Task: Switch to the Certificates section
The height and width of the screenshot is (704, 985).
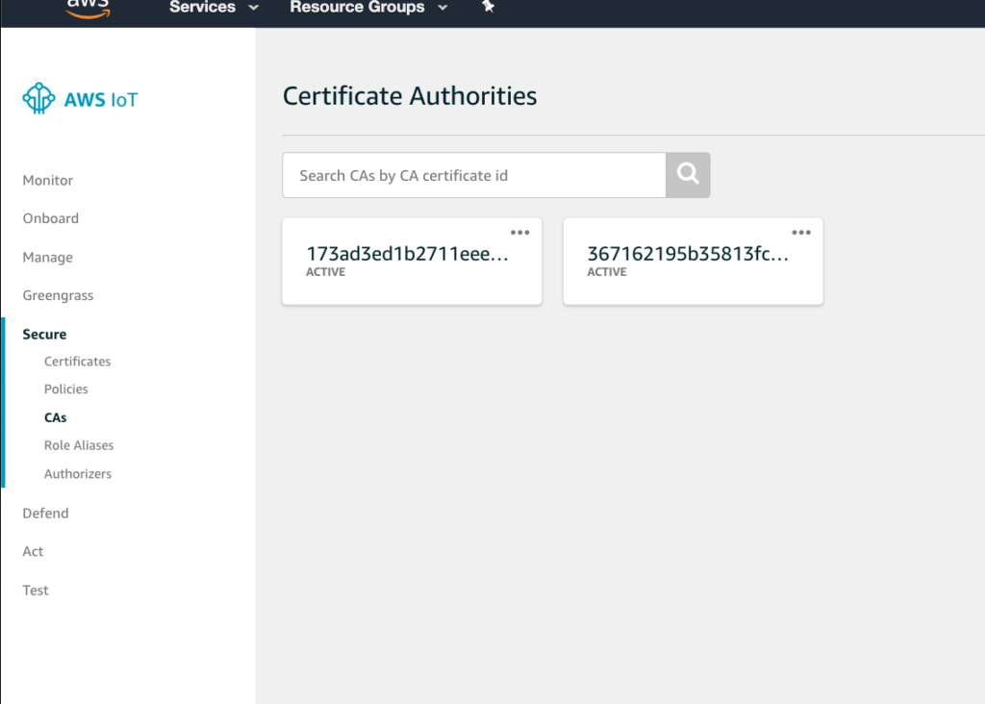Action: pos(77,361)
